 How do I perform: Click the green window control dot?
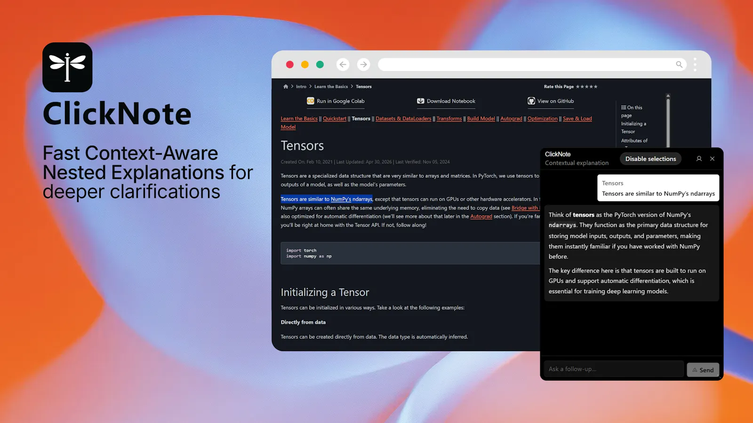(x=320, y=64)
